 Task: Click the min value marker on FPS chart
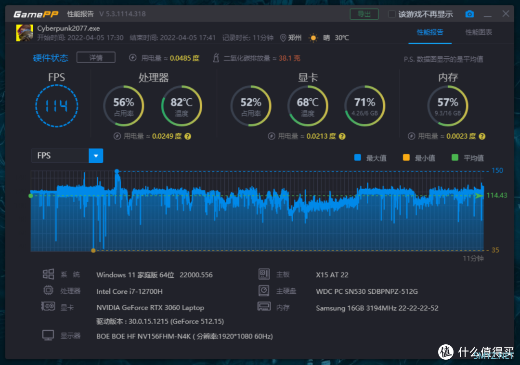point(93,250)
